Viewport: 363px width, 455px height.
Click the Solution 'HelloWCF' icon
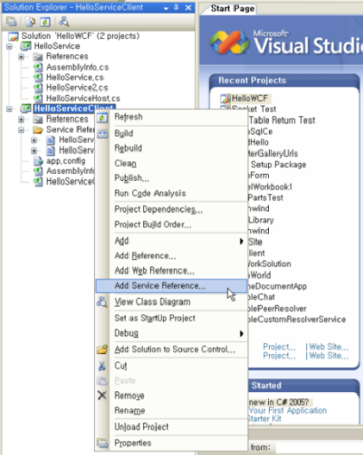click(x=14, y=37)
